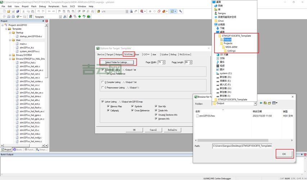Click Select Folder for Listings button
Viewport: 307px width, 180px height.
click(117, 62)
